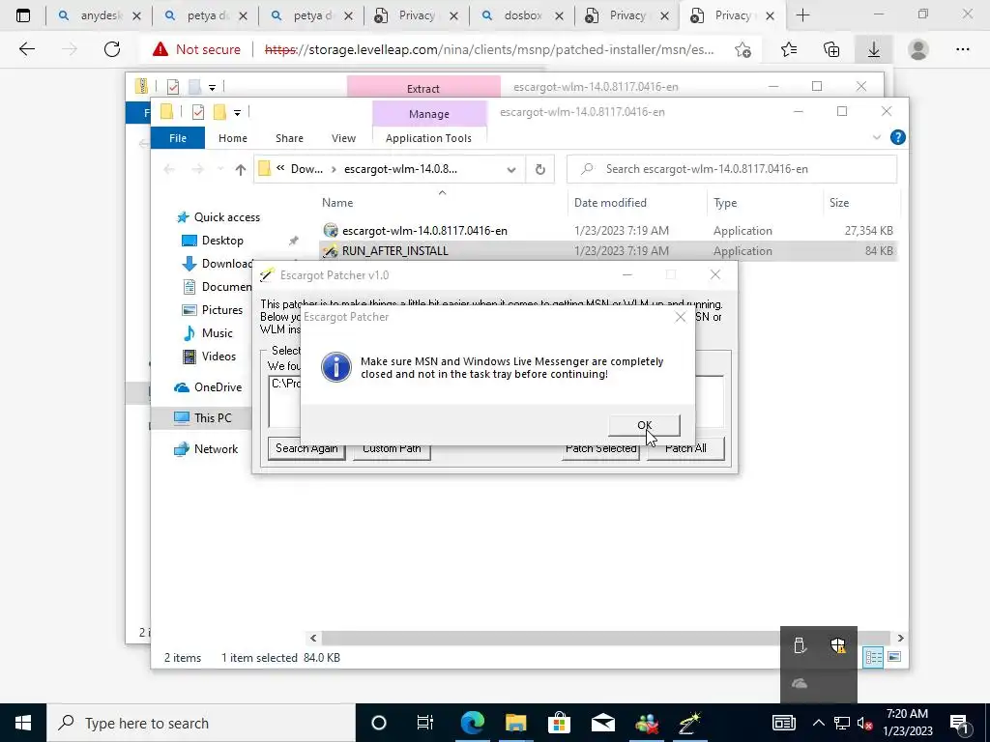Open the File tab in Explorer ribbon

click(178, 138)
